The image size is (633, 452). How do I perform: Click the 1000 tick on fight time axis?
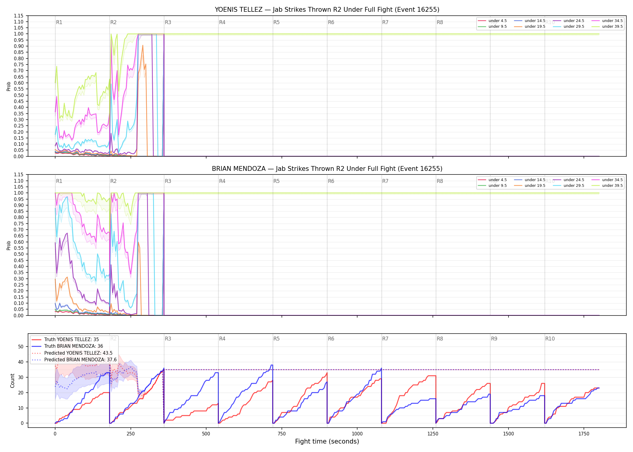coord(357,434)
